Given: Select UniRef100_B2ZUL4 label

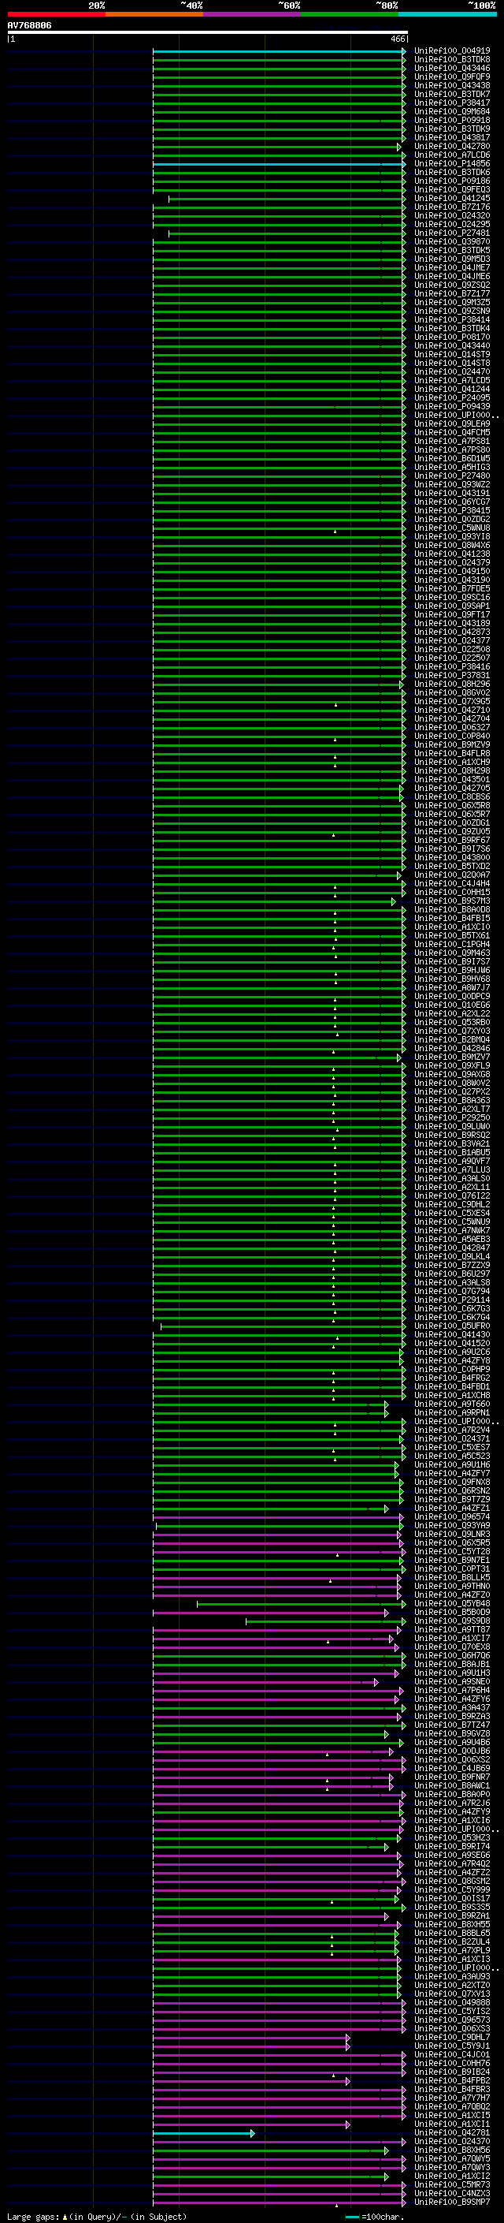Looking at the screenshot, I should pyautogui.click(x=452, y=1942).
